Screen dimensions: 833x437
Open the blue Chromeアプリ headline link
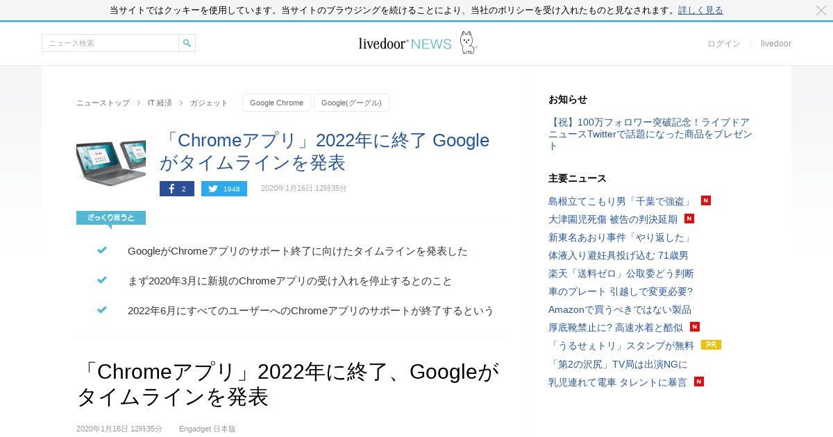(x=324, y=151)
